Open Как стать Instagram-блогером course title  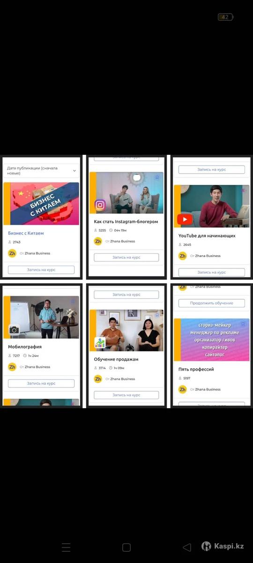[x=126, y=221]
